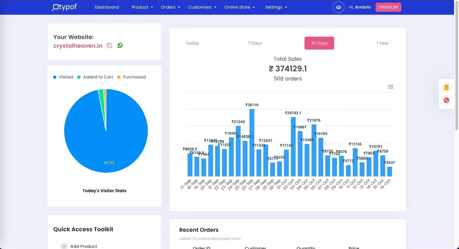Screen dimensions: 459x249
Task: Click the ₹28116 bar for 26-Sep
Action: click(x=252, y=143)
